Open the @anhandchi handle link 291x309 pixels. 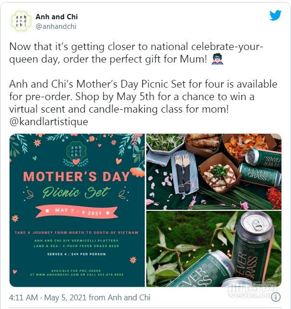56,26
